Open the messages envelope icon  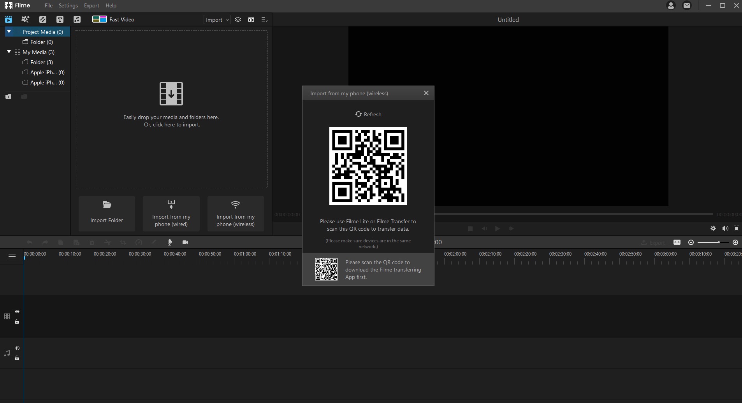[687, 5]
